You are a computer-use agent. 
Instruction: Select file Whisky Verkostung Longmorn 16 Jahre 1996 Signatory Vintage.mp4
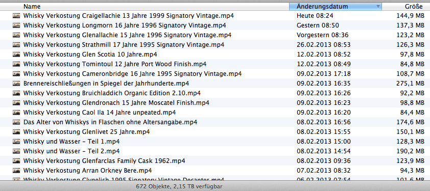tap(125, 26)
